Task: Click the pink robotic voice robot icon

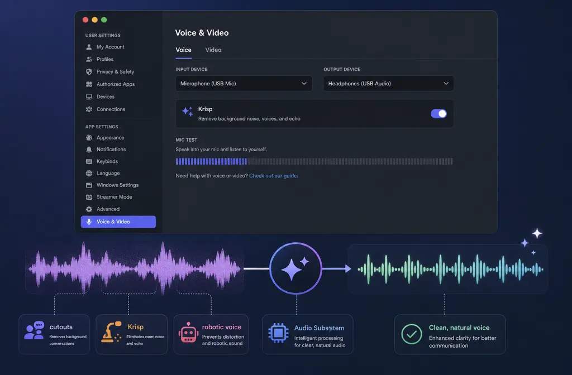Action: pyautogui.click(x=188, y=332)
